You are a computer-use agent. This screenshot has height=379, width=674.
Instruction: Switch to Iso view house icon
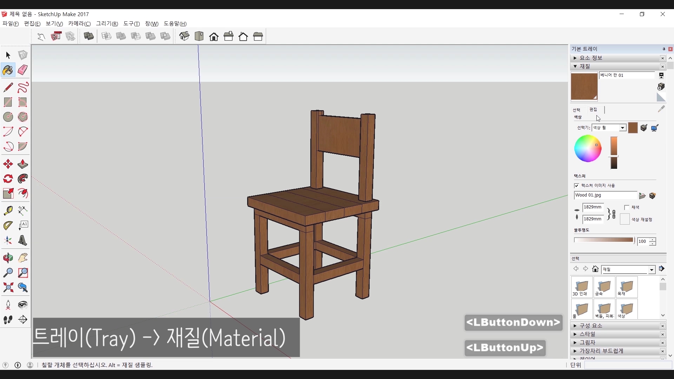click(x=184, y=36)
